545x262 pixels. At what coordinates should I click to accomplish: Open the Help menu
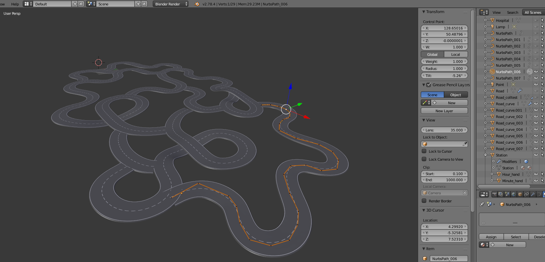[x=15, y=4]
